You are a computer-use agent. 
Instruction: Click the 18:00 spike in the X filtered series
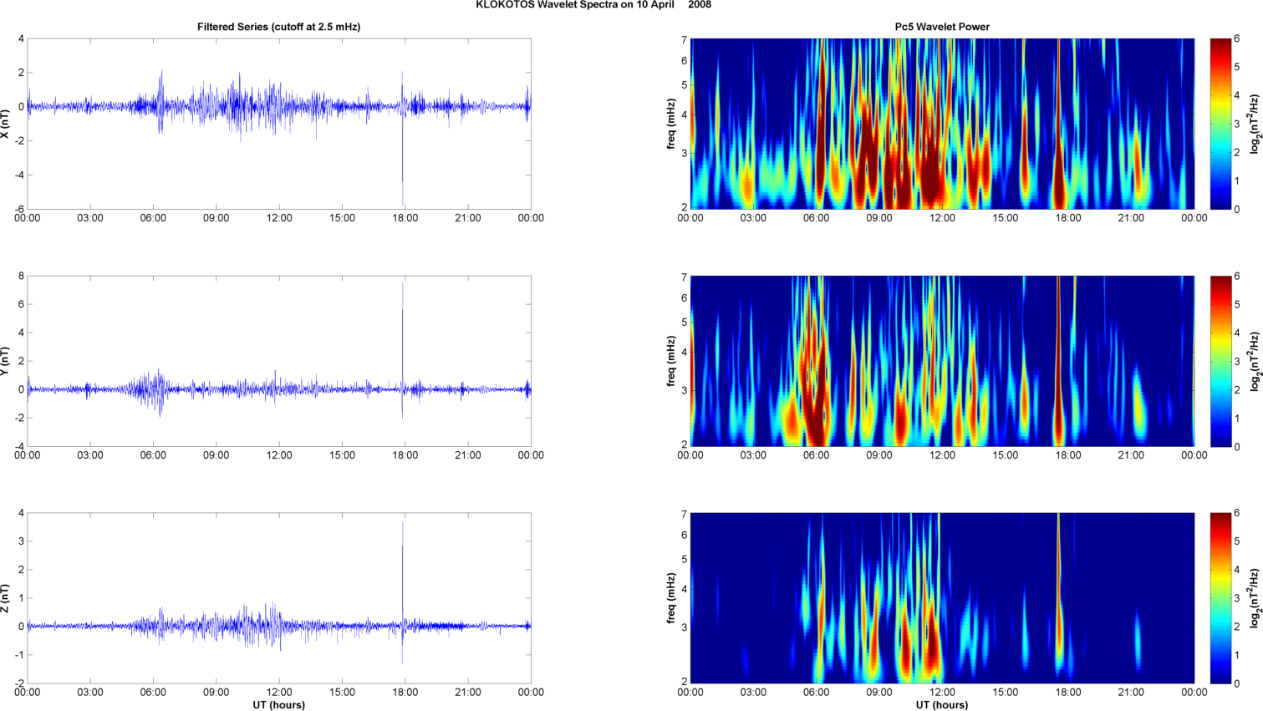tap(402, 138)
